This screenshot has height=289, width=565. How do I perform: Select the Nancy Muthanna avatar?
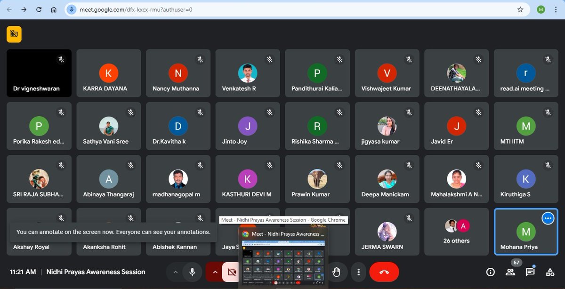coord(178,73)
